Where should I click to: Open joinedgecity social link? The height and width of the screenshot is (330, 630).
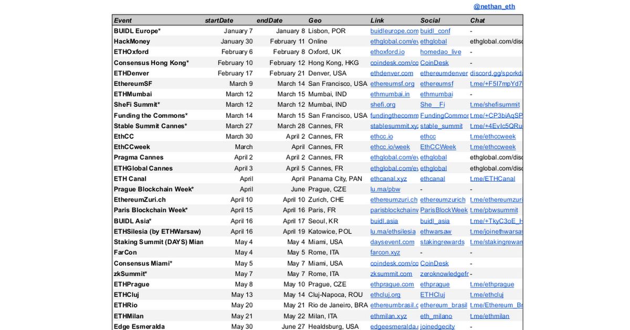coord(437,327)
